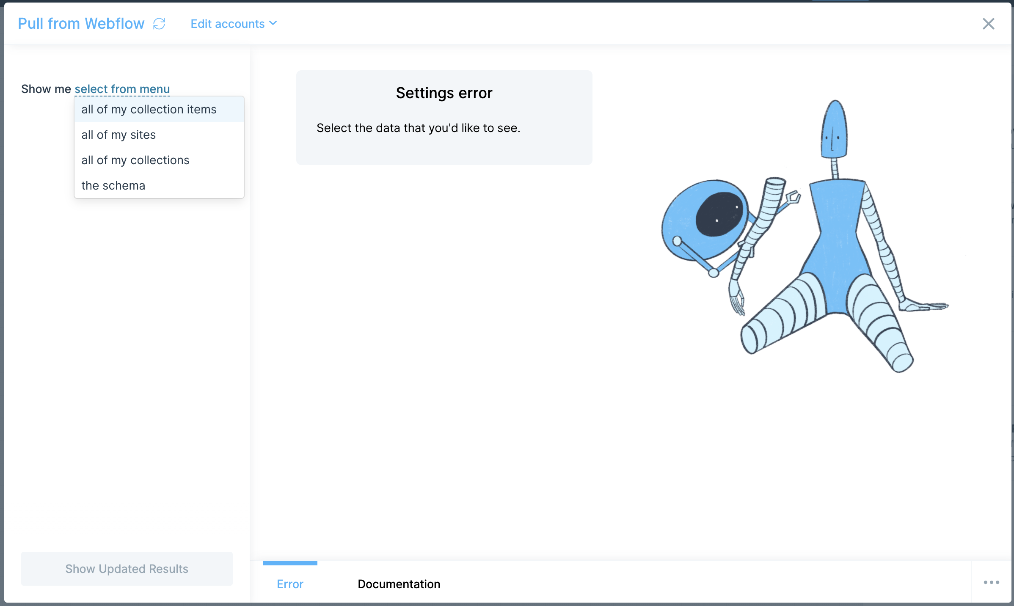Click the refresh icon beside Pull from Webflow
Screen dimensions: 1014x606
point(159,24)
